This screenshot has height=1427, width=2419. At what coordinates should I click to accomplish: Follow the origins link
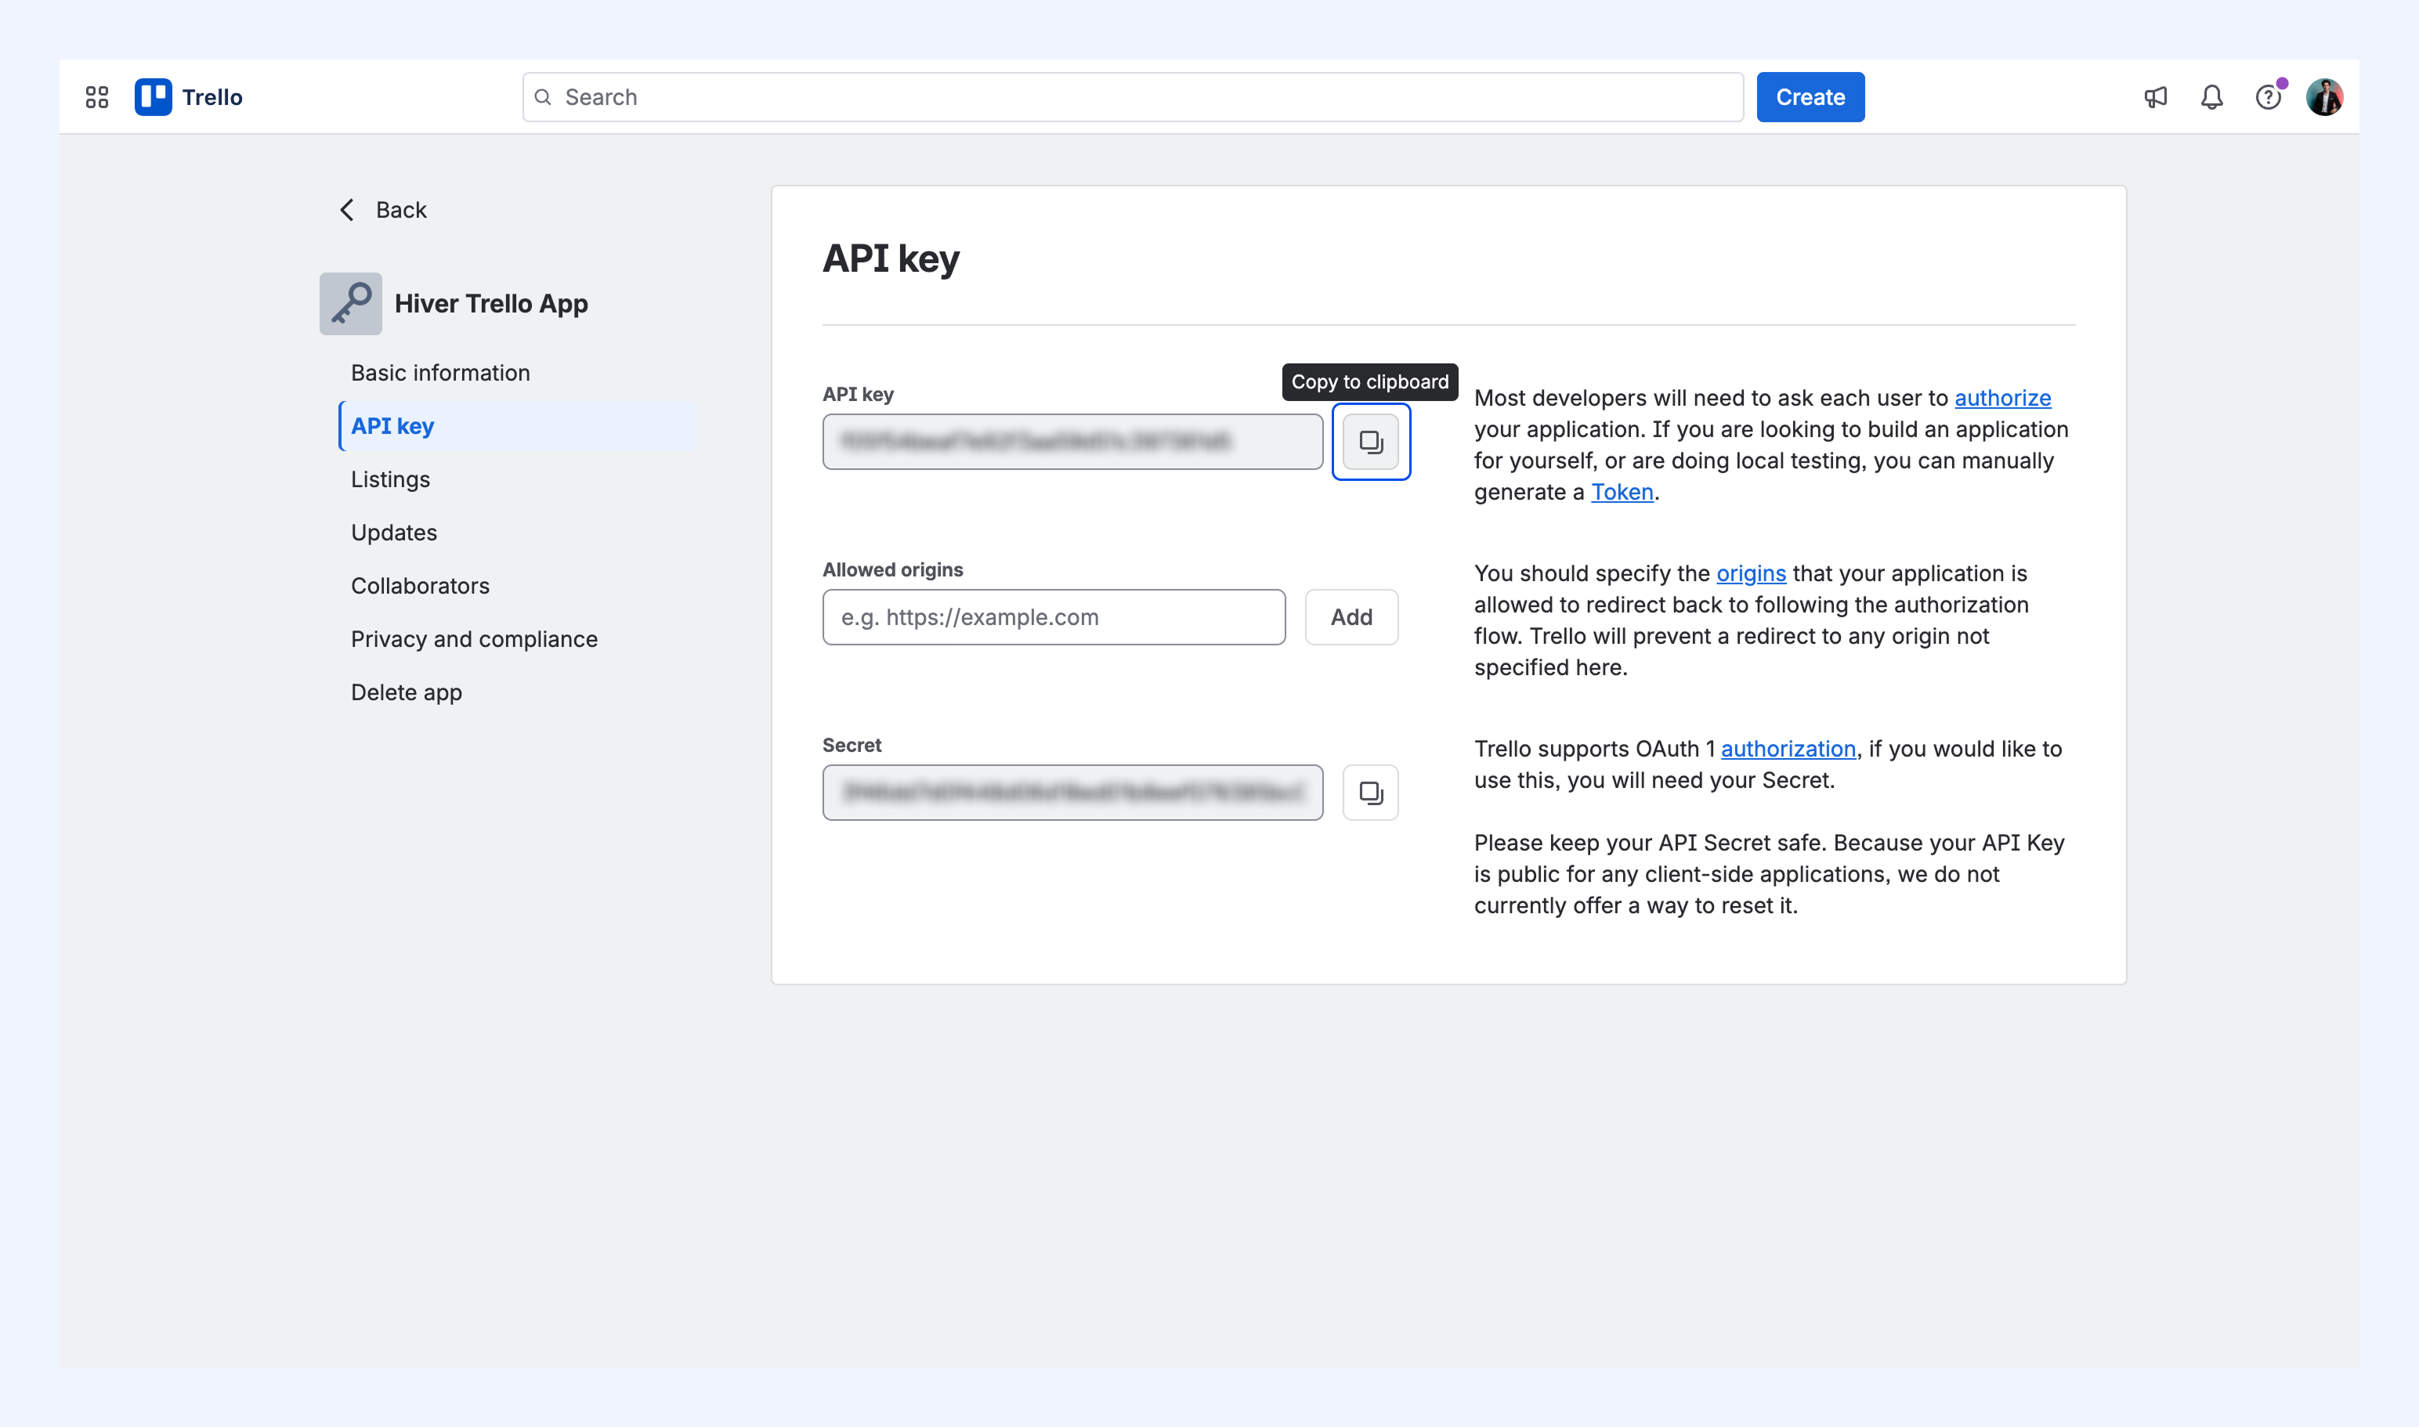pos(1752,573)
